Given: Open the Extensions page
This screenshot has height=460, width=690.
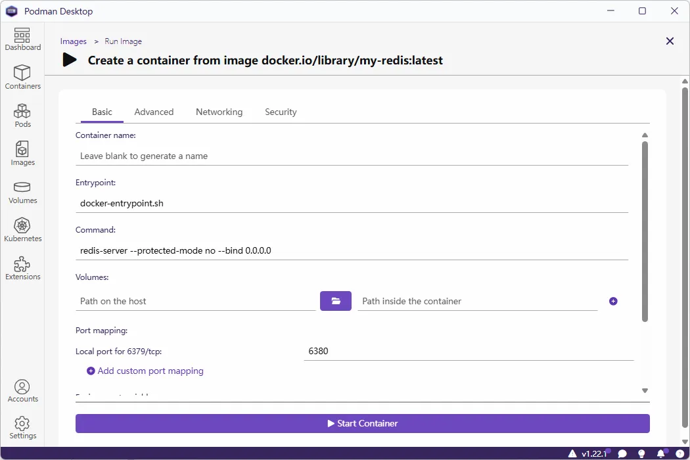Looking at the screenshot, I should click(x=22, y=269).
